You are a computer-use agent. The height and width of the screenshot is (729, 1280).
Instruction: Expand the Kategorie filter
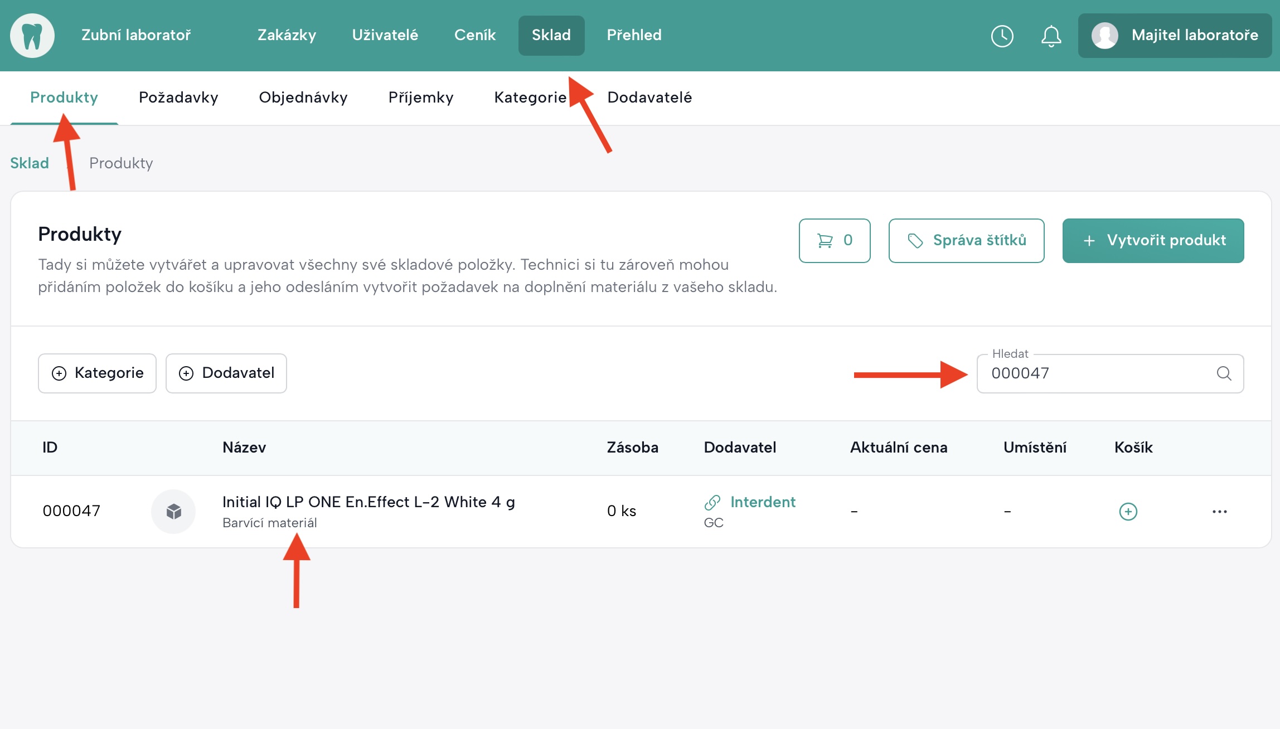pyautogui.click(x=97, y=373)
